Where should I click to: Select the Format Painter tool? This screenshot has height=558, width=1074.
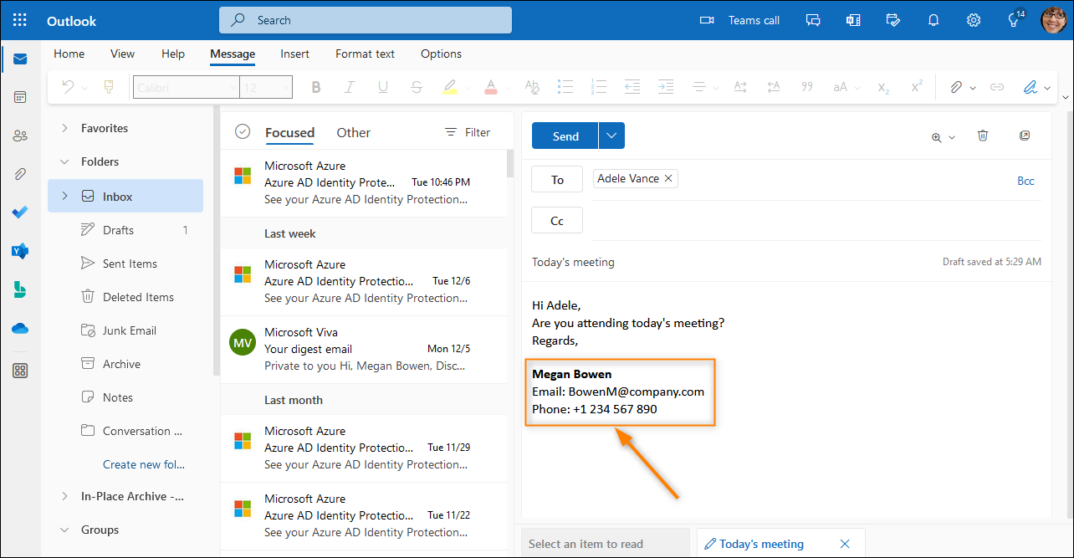pos(108,86)
